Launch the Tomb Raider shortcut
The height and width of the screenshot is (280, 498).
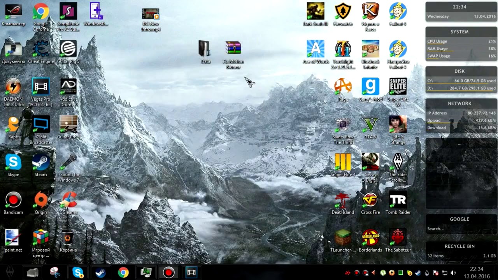coord(398,203)
